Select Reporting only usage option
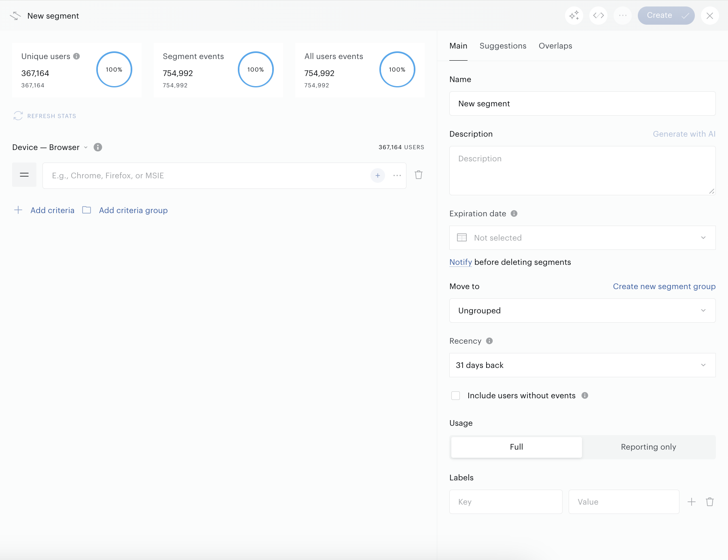The width and height of the screenshot is (728, 560). click(x=648, y=447)
